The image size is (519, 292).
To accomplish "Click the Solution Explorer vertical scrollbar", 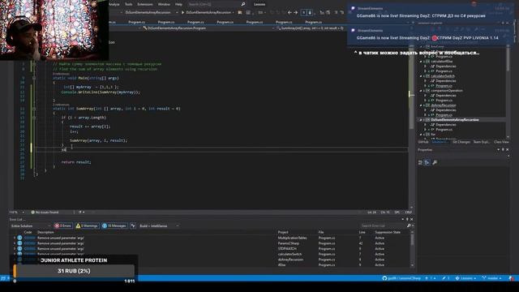I will (508, 91).
